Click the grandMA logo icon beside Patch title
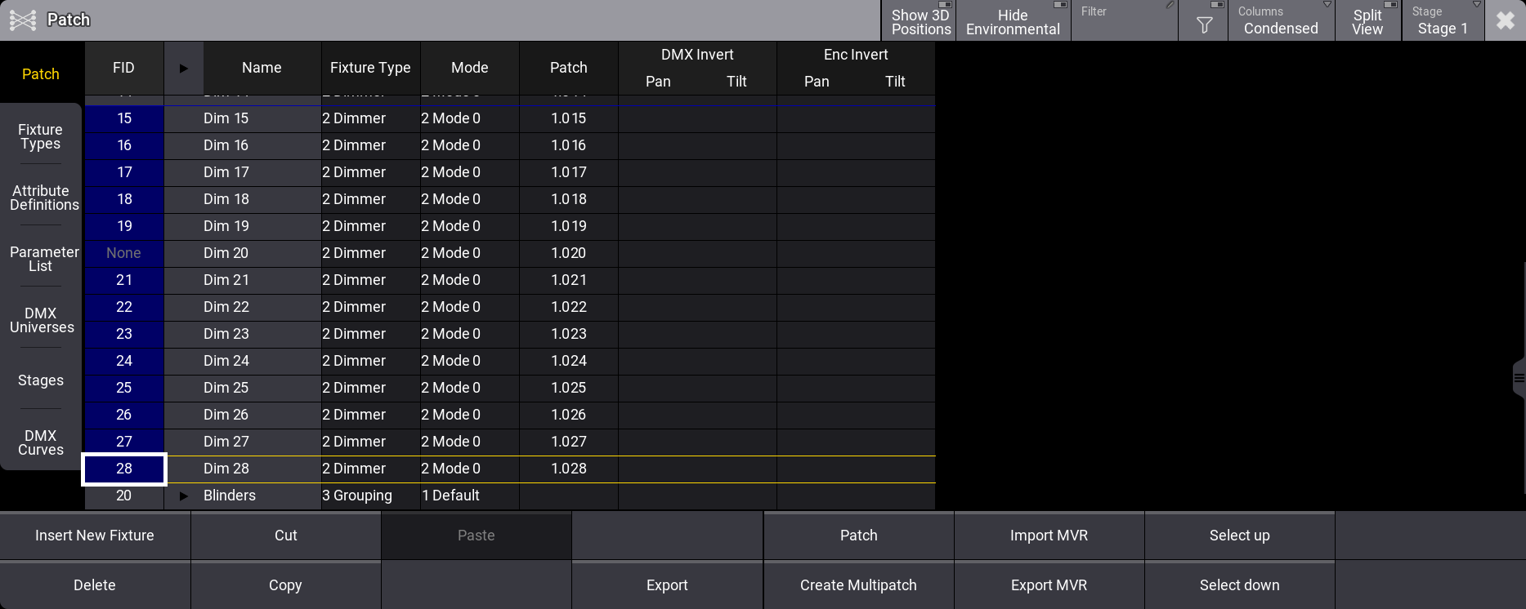This screenshot has height=609, width=1526. [x=23, y=20]
